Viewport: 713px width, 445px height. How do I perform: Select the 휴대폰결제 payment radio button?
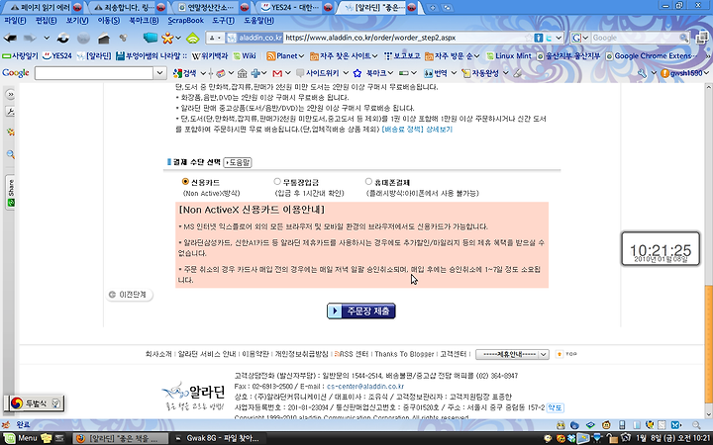coord(368,182)
